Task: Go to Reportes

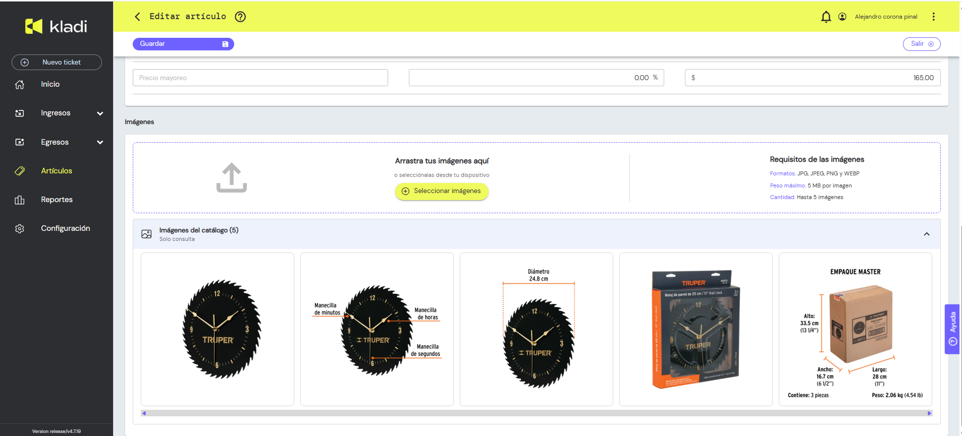Action: [x=57, y=200]
